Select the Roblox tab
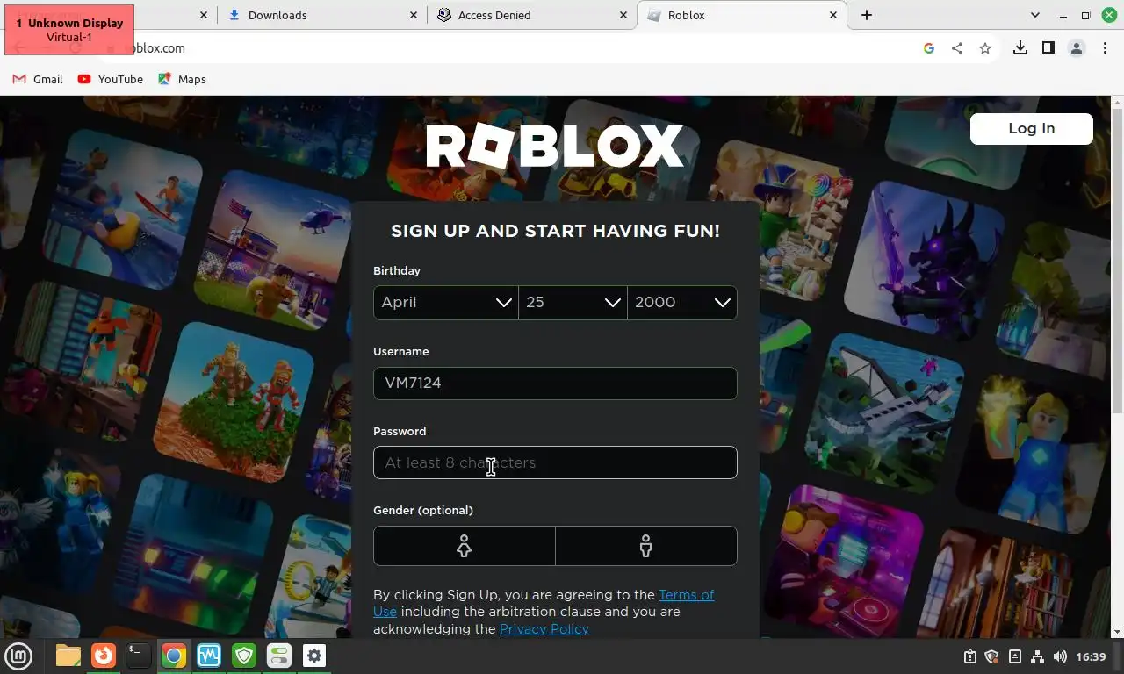 (x=742, y=15)
